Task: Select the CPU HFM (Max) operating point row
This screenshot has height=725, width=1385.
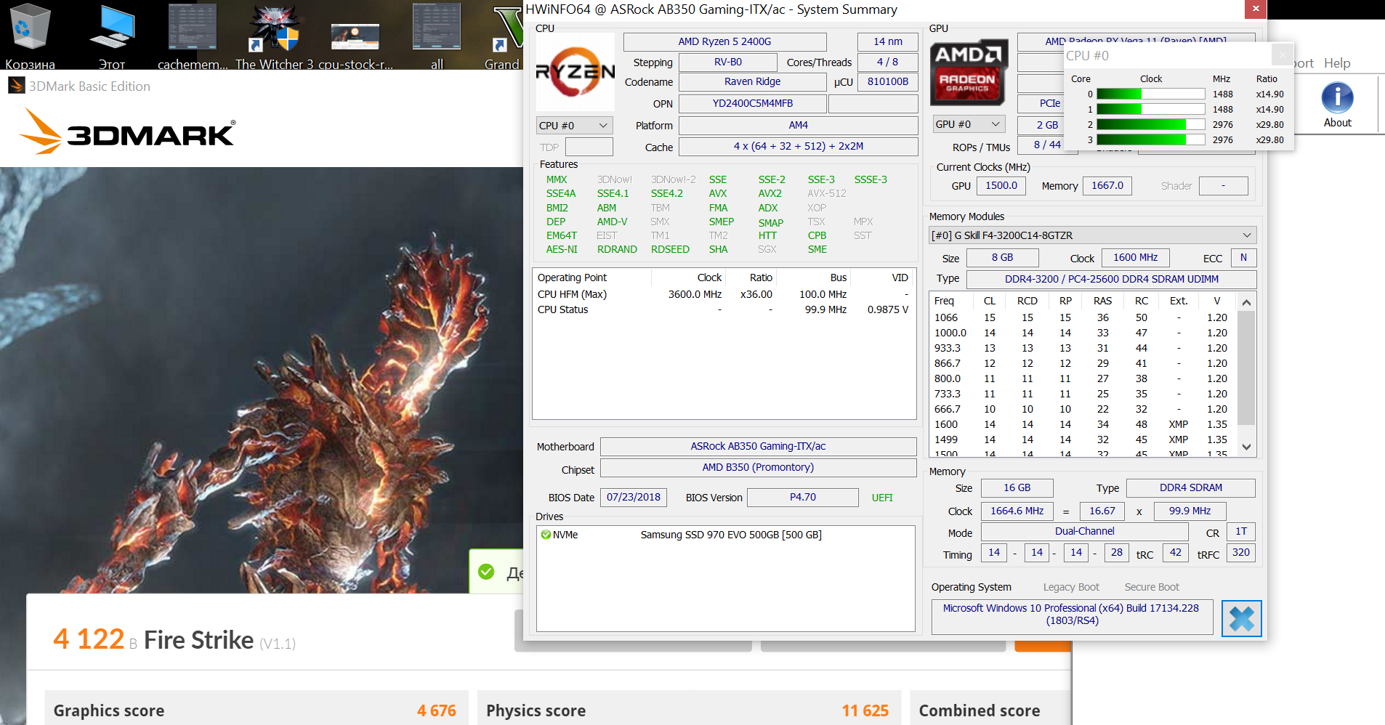Action: pyautogui.click(x=724, y=294)
